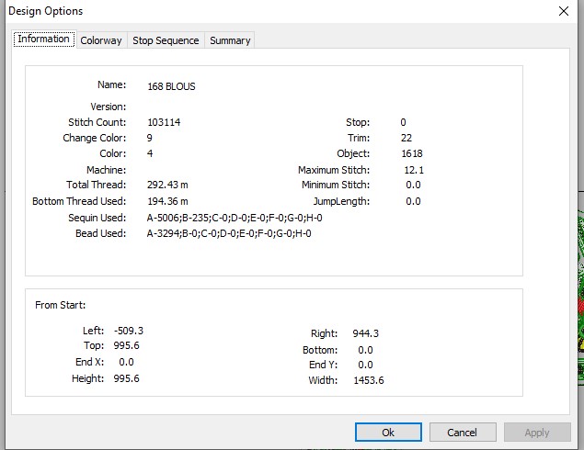Click the JumpLength label
The height and width of the screenshot is (450, 584).
coord(341,201)
